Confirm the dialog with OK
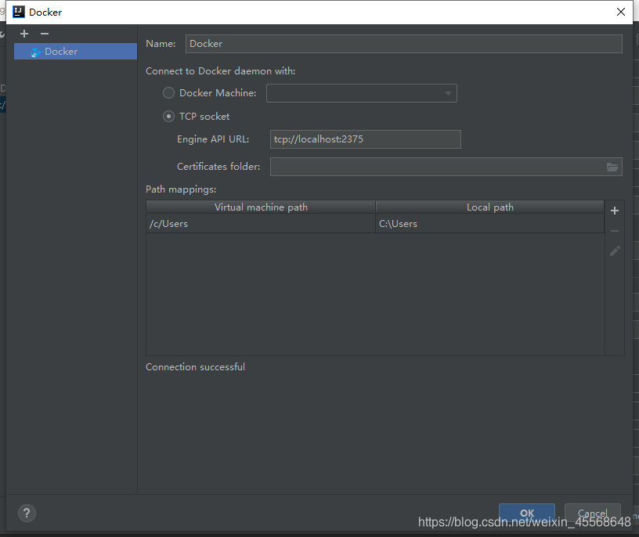The height and width of the screenshot is (537, 639). 527,513
